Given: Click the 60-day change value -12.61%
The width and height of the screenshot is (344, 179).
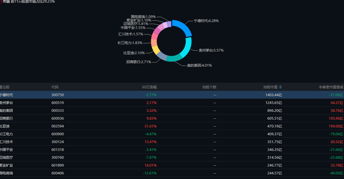Looking at the screenshot, I should [150, 173].
